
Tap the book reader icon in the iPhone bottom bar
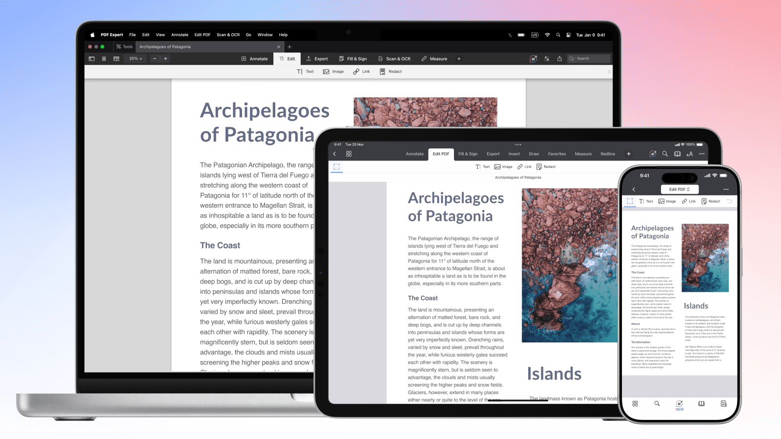[x=701, y=404]
